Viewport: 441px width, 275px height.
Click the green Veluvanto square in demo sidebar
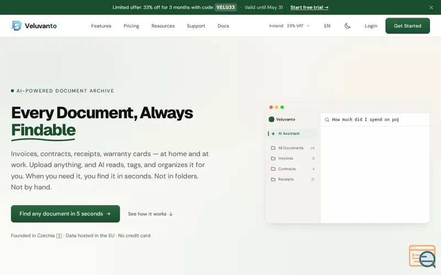click(x=271, y=119)
